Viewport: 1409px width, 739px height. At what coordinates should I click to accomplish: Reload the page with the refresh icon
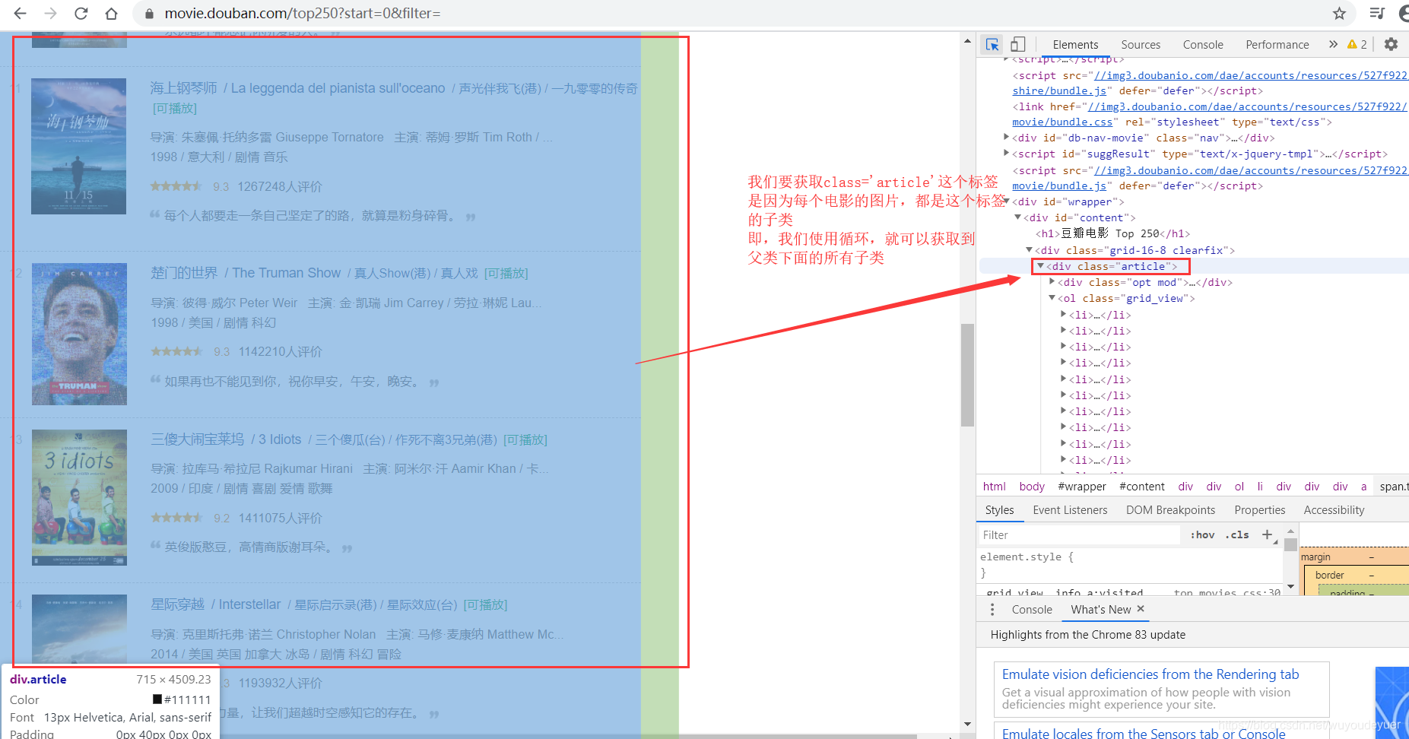81,14
